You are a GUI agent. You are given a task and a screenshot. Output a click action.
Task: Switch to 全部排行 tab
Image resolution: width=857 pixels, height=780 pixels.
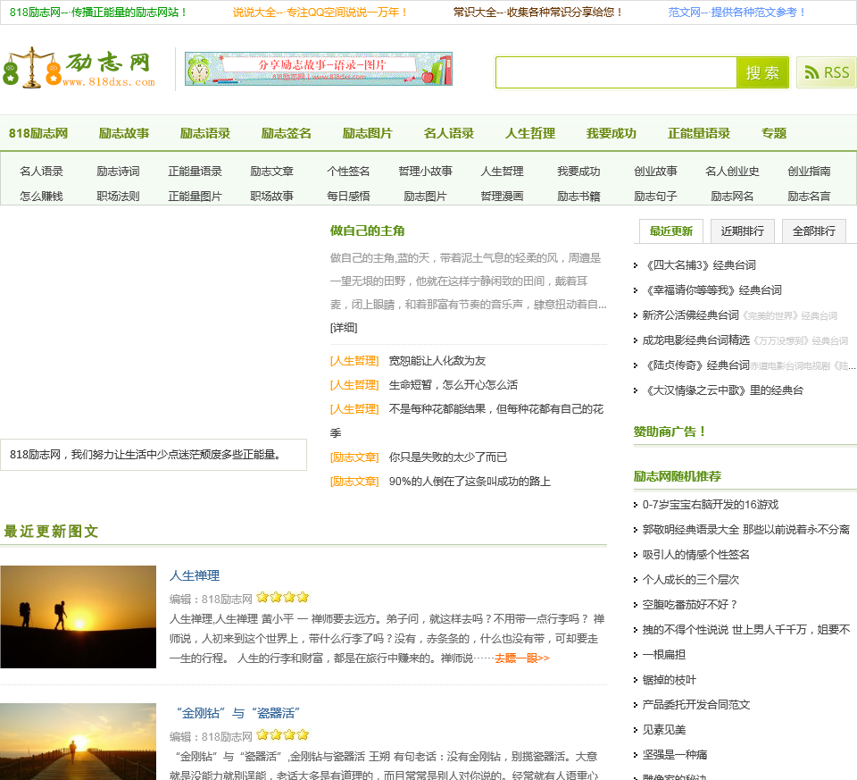click(814, 231)
